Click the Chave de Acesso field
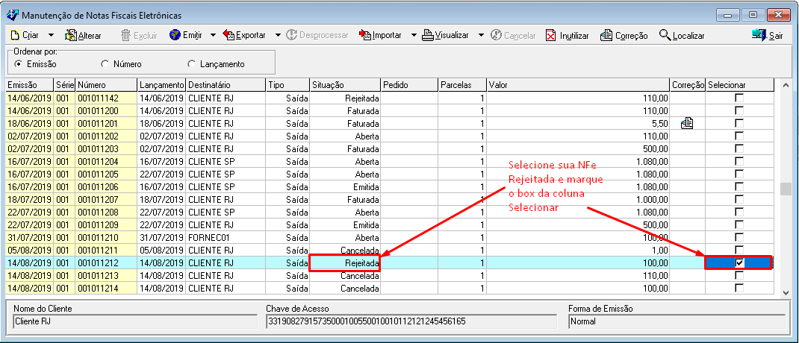Screen dimensions: 799x343 (411, 321)
